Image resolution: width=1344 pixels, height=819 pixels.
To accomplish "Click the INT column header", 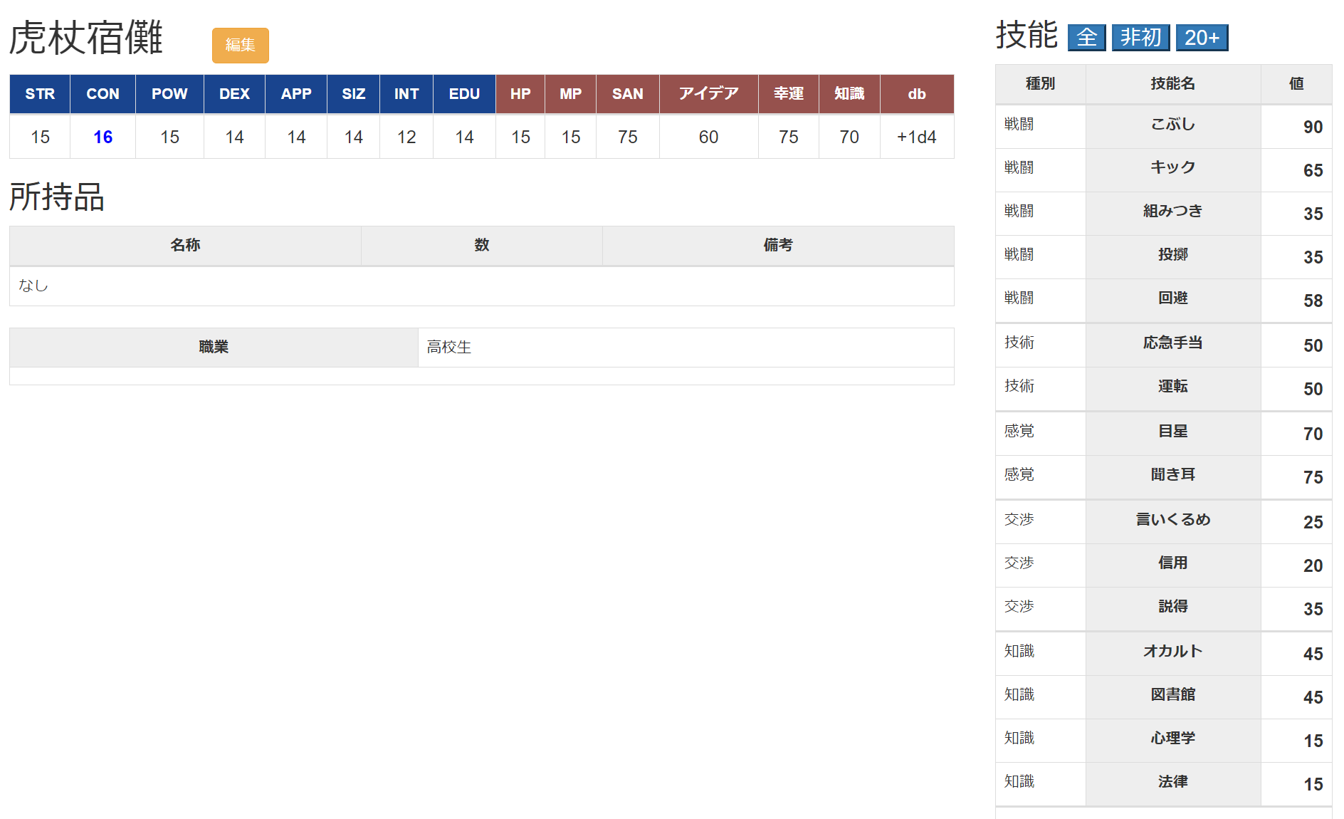I will [x=406, y=94].
